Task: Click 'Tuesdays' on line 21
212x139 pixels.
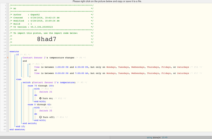Action: click(x=124, y=67)
